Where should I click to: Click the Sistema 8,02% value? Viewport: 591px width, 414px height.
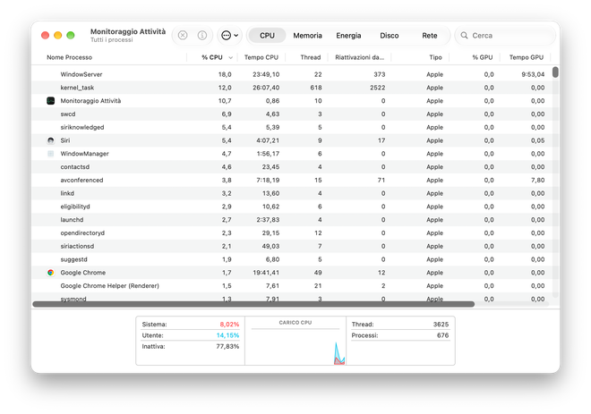[x=229, y=324]
